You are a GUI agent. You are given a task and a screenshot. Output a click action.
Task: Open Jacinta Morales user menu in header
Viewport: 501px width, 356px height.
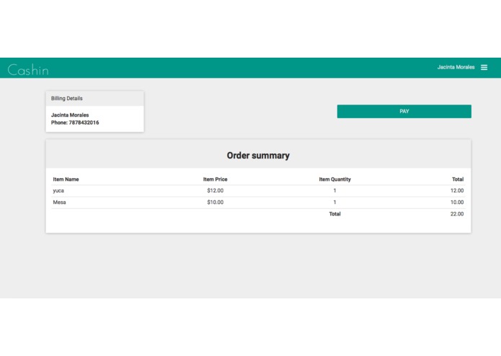click(456, 67)
